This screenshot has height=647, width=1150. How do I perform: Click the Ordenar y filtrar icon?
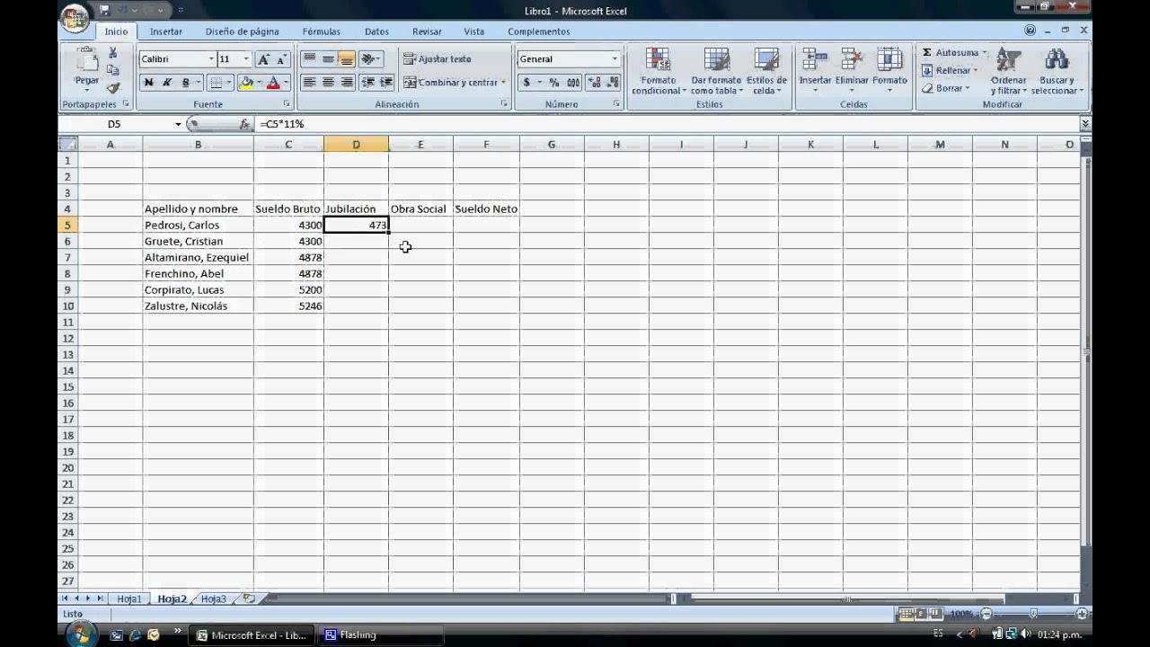[1008, 60]
